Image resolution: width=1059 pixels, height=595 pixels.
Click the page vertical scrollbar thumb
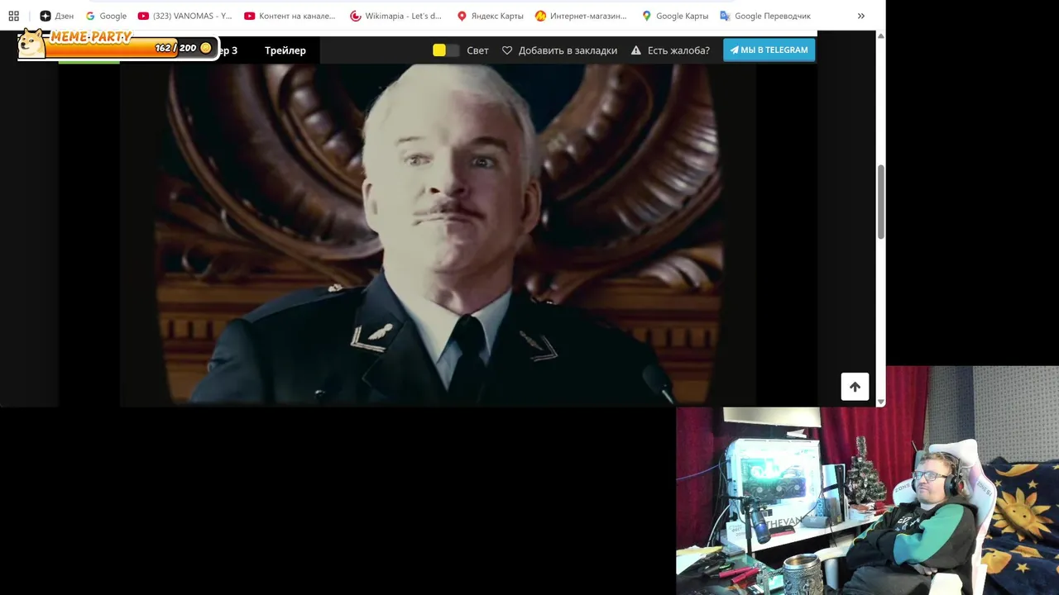(880, 202)
